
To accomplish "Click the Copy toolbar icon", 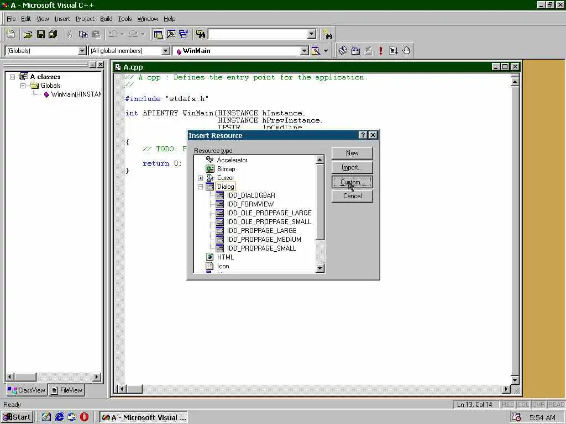I will [x=83, y=34].
